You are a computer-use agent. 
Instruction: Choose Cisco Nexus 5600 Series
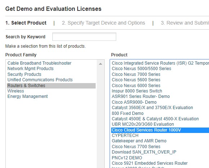point(136,80)
